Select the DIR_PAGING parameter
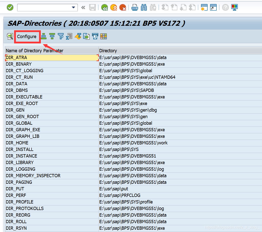Image resolution: width=262 pixels, height=232 pixels. click(52, 182)
